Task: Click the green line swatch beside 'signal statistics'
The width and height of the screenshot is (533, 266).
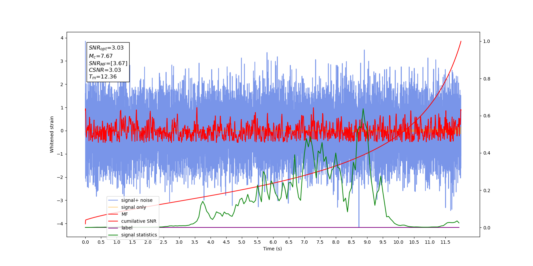Action: (113, 235)
